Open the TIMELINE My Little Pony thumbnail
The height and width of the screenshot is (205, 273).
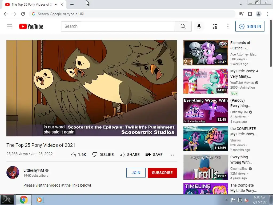(x=206, y=189)
